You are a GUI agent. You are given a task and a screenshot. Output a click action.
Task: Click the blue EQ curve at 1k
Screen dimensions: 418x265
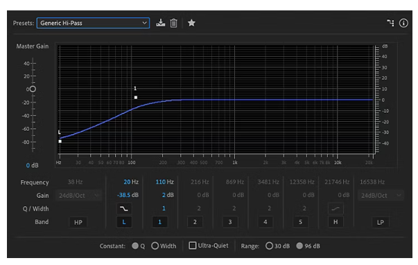[x=234, y=100]
